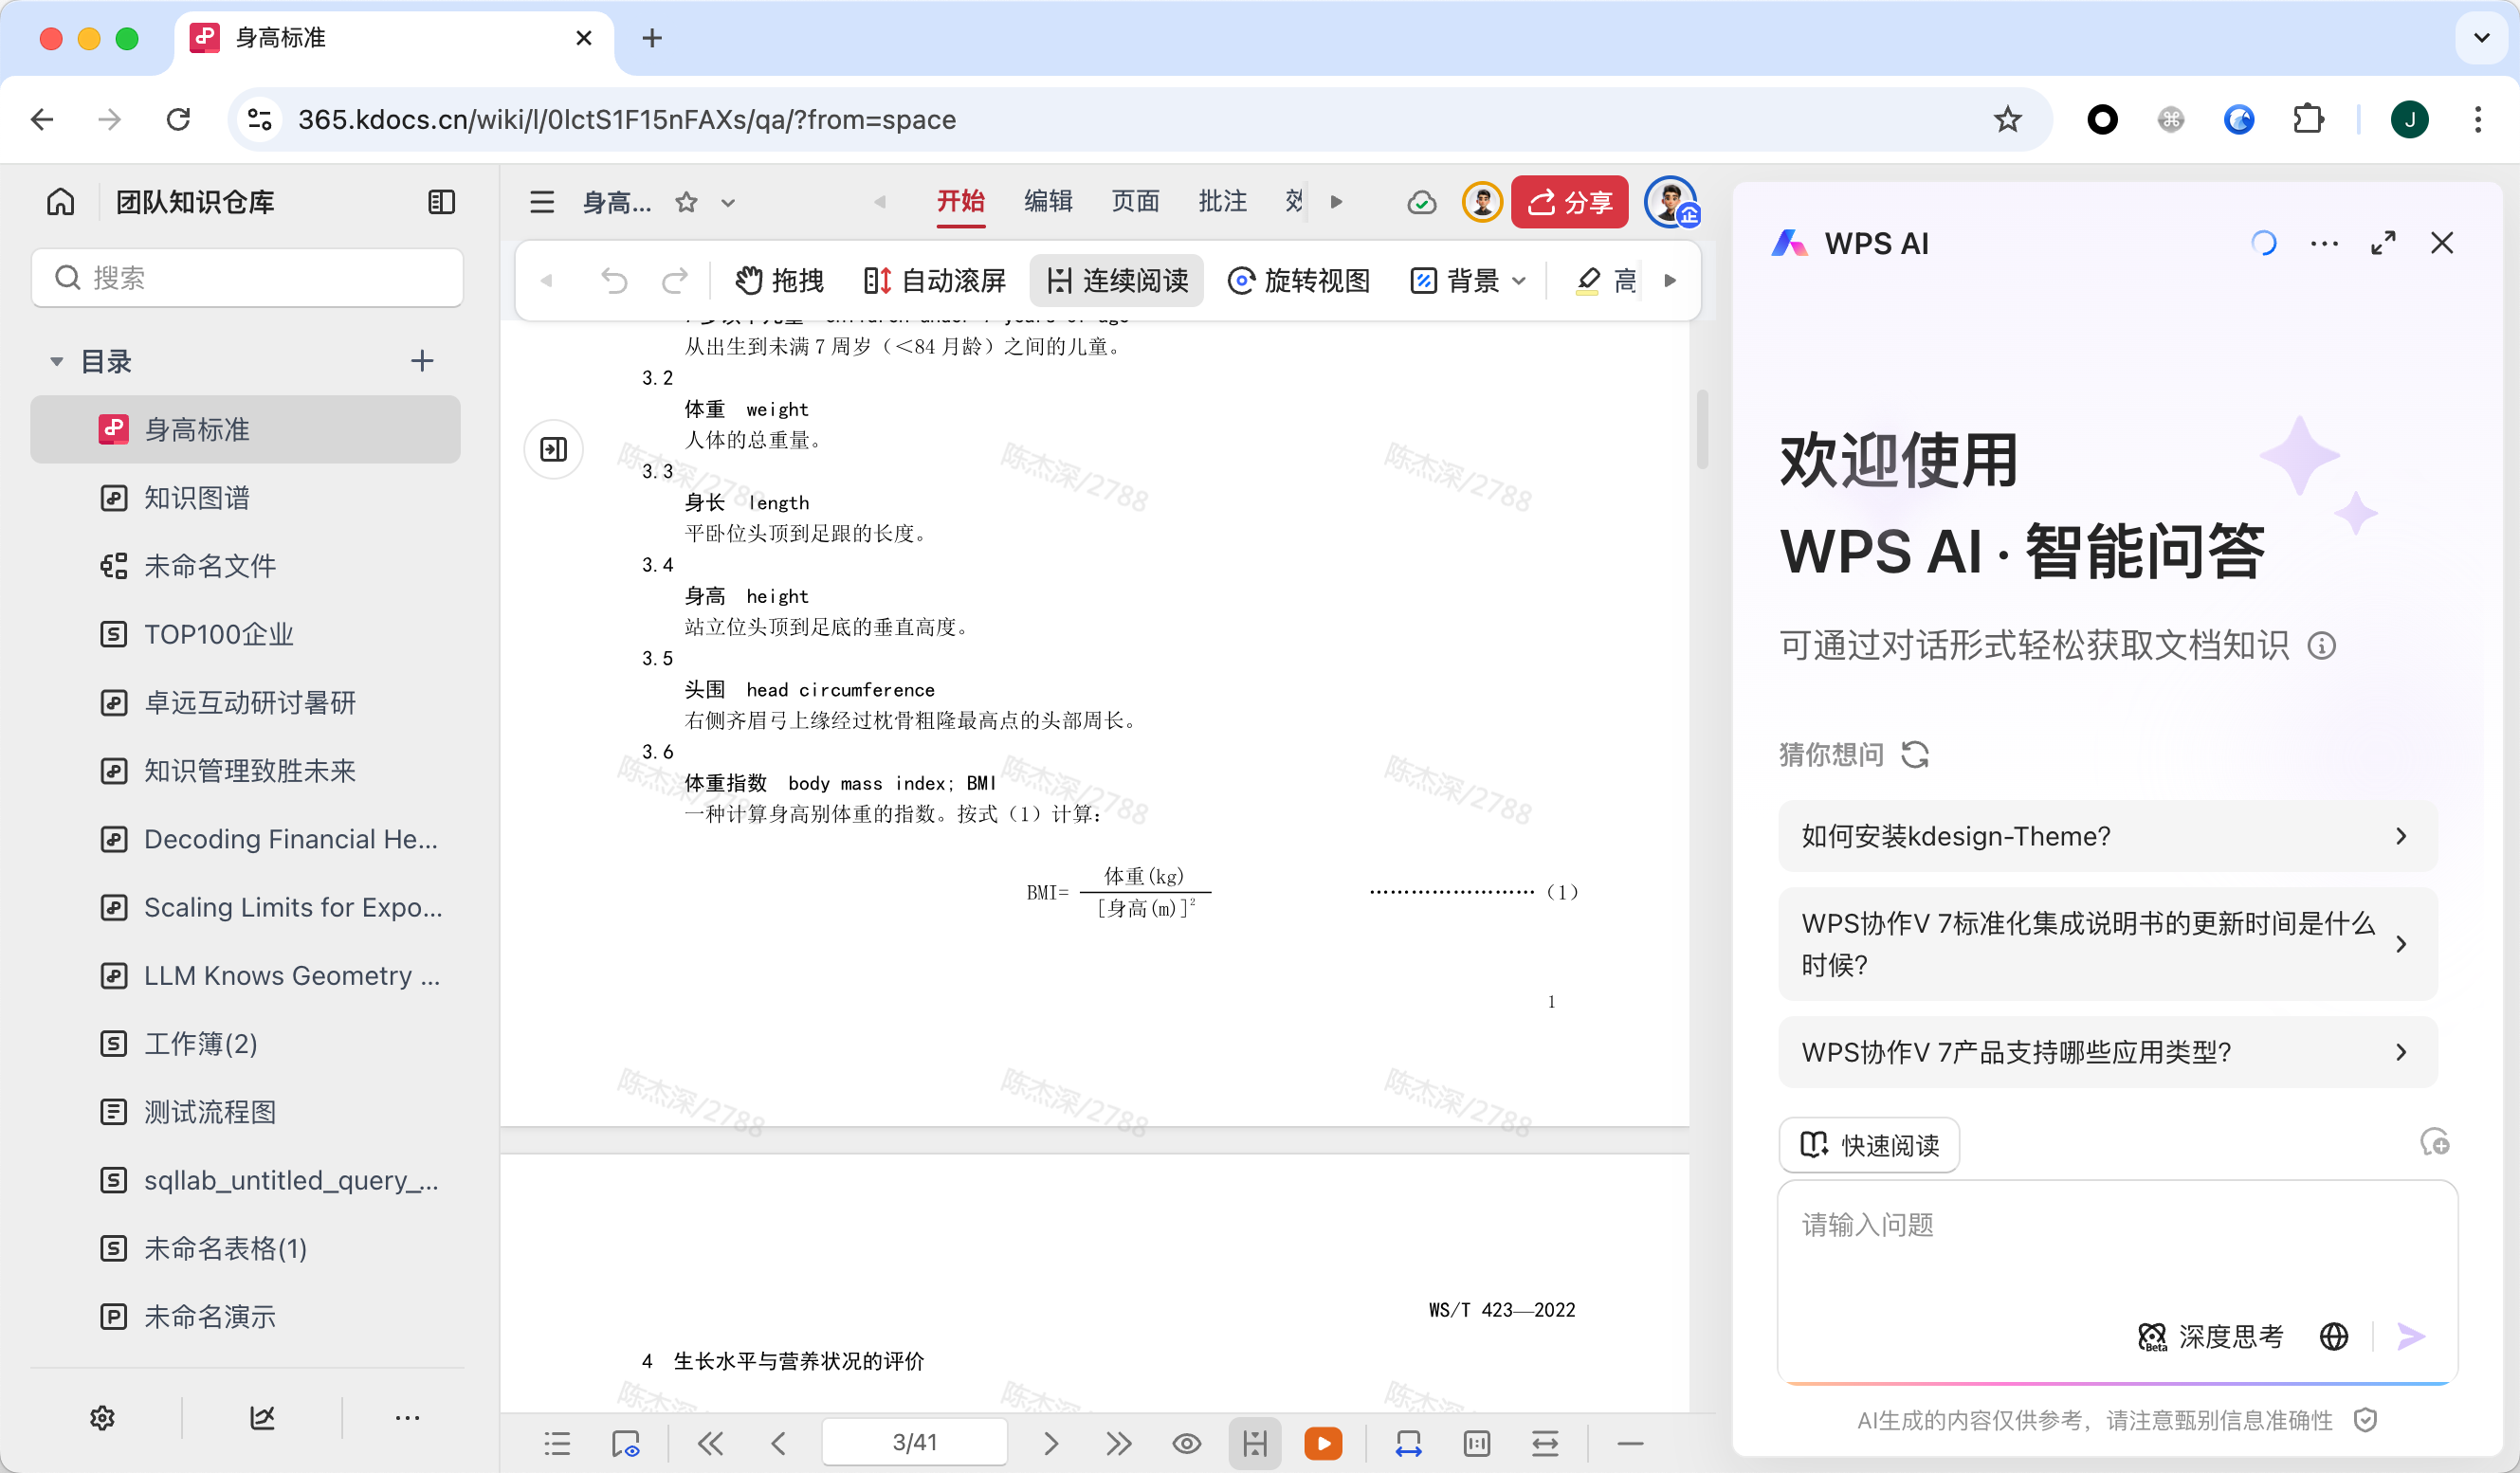Toggle eye protection mode in bottom bar

(1187, 1443)
